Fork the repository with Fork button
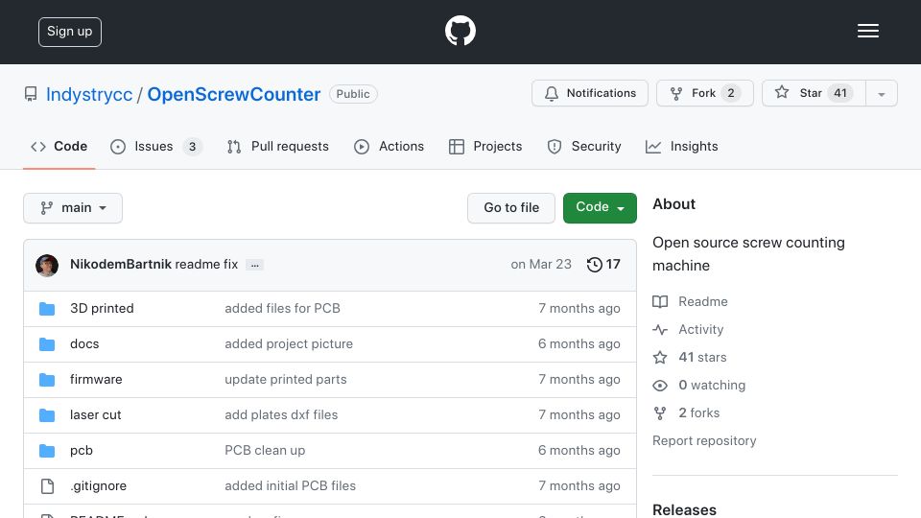 point(705,93)
